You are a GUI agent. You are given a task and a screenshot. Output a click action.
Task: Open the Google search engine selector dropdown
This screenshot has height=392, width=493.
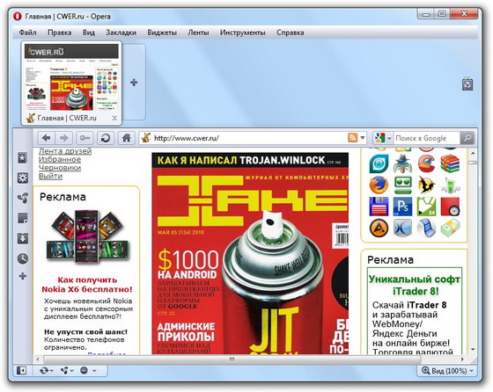382,138
